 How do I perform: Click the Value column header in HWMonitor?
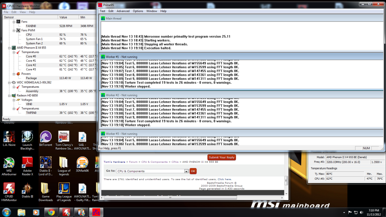tap(68, 17)
